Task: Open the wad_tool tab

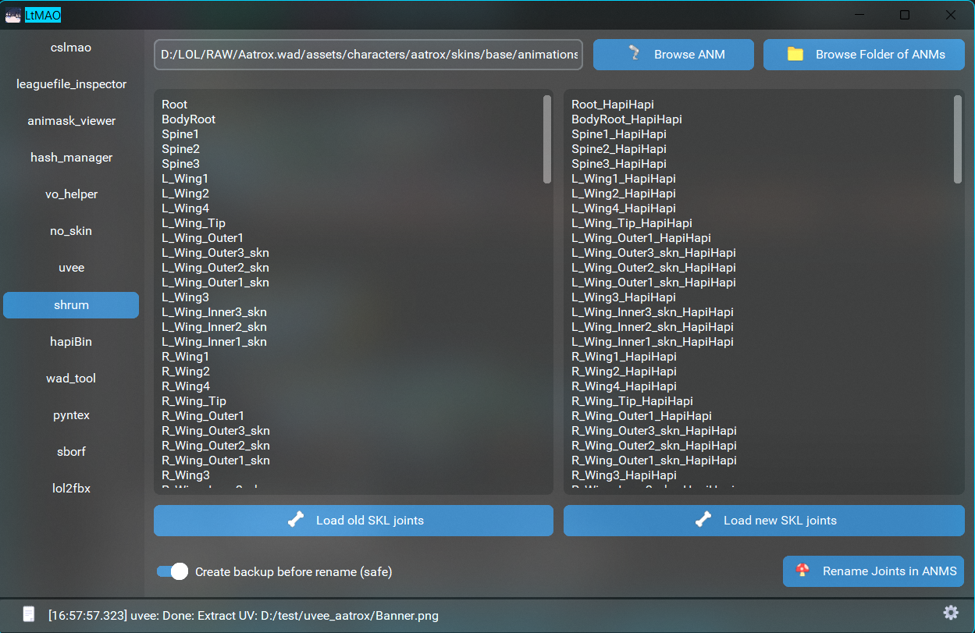Action: tap(71, 379)
